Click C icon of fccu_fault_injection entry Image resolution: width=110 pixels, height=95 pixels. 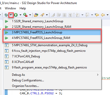coord(7,51)
